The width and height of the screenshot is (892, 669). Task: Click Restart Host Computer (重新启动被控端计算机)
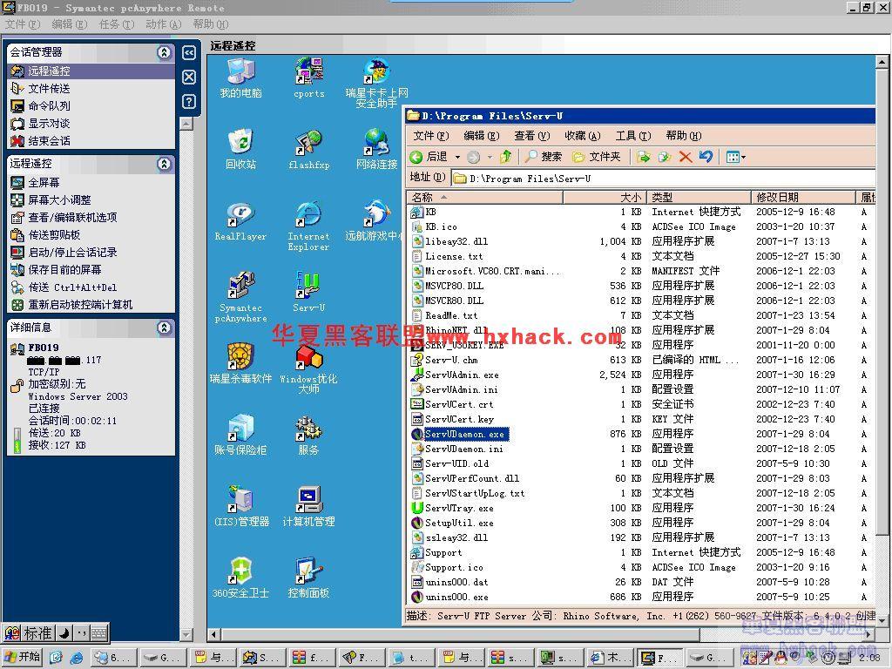point(79,304)
